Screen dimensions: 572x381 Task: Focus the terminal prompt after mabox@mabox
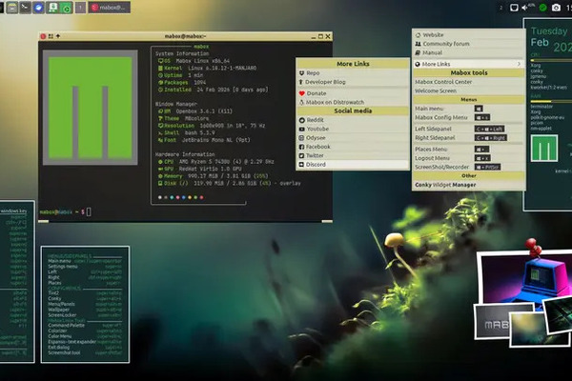(x=89, y=211)
